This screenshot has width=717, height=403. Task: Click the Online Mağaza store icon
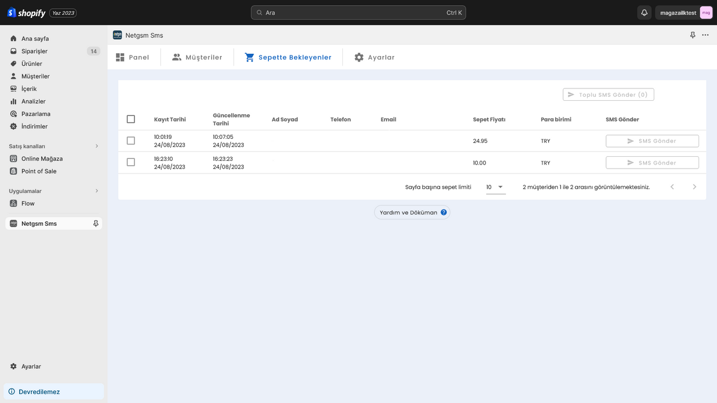pyautogui.click(x=13, y=158)
